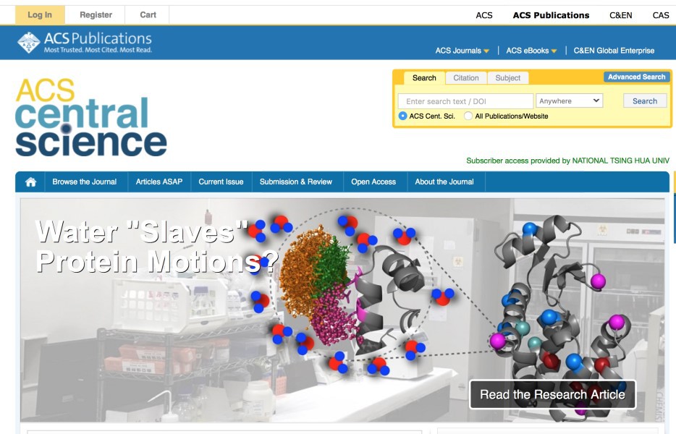The height and width of the screenshot is (434, 676).
Task: Select the ACS Cent. Sci. radio button
Action: [402, 116]
